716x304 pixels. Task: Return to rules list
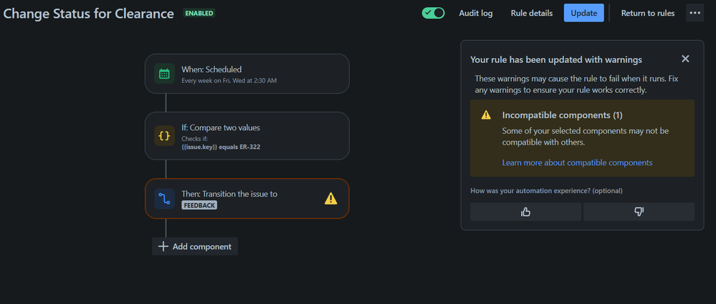tap(647, 13)
